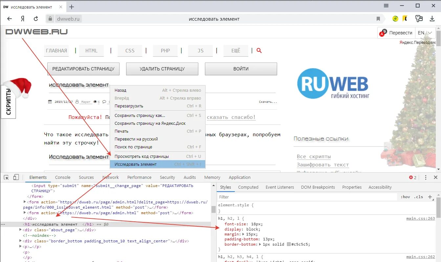Select 'Сохранить страницу как...' menu item
This screenshot has height=262, width=441.
coord(158,115)
